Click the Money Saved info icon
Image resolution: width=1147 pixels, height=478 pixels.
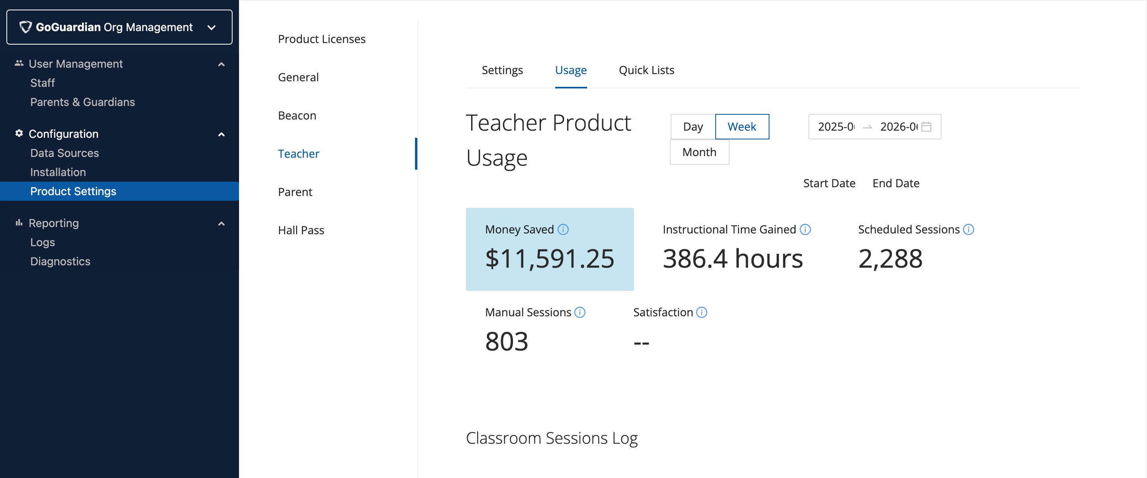pyautogui.click(x=563, y=229)
